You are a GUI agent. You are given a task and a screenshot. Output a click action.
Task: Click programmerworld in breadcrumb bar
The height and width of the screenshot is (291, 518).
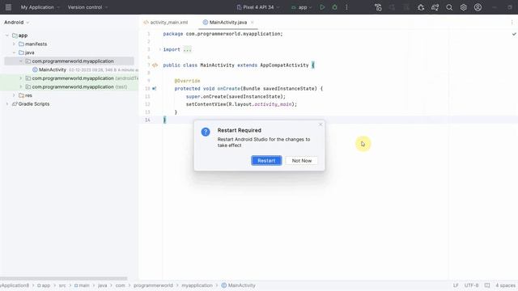click(153, 285)
